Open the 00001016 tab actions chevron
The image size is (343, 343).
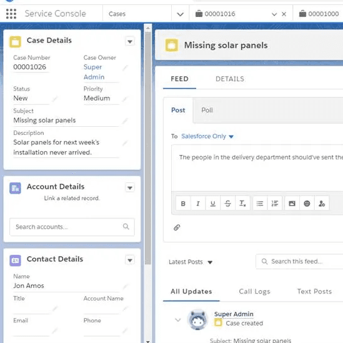(274, 14)
